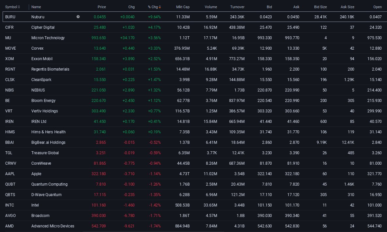Click the Hims & Hers Health name
The height and width of the screenshot is (232, 387).
click(48, 132)
